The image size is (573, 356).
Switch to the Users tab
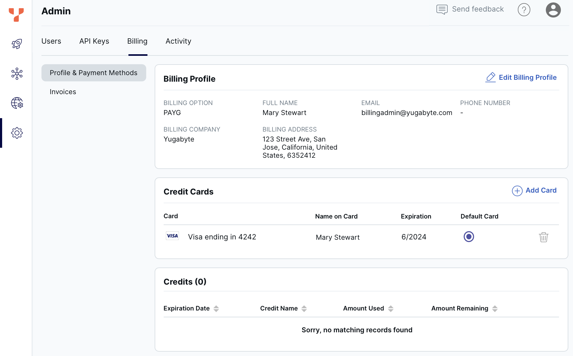click(51, 41)
